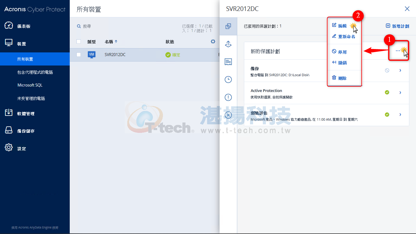This screenshot has height=234, width=416.
Task: Open the Dashboard (儀表板) icon in sidebar
Action: (x=9, y=26)
